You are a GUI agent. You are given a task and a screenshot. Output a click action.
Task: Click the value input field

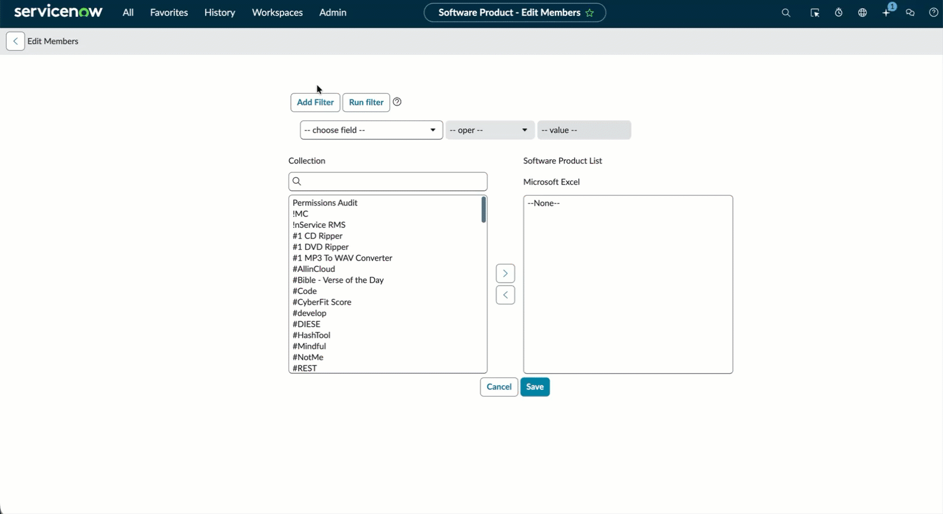[x=584, y=130]
